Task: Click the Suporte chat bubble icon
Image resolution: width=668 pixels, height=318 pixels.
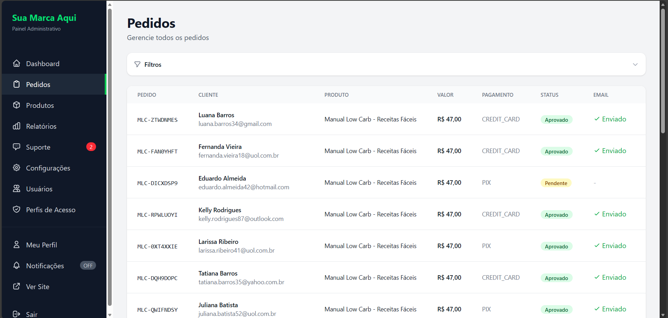Action: (x=16, y=147)
